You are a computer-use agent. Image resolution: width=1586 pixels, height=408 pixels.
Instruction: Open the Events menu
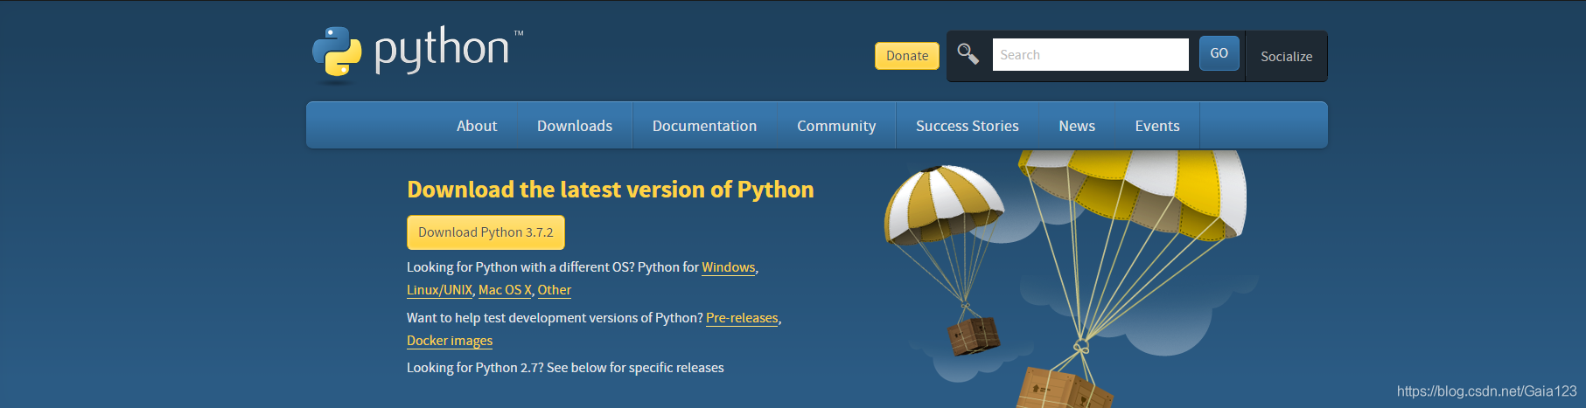point(1157,126)
